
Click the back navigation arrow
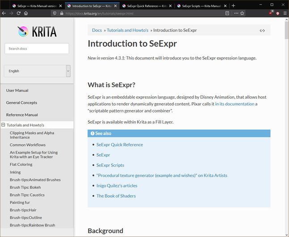[4, 13]
